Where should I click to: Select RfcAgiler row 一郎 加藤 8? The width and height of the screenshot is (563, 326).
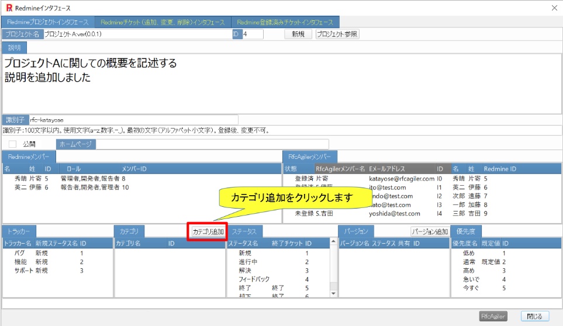click(422, 205)
